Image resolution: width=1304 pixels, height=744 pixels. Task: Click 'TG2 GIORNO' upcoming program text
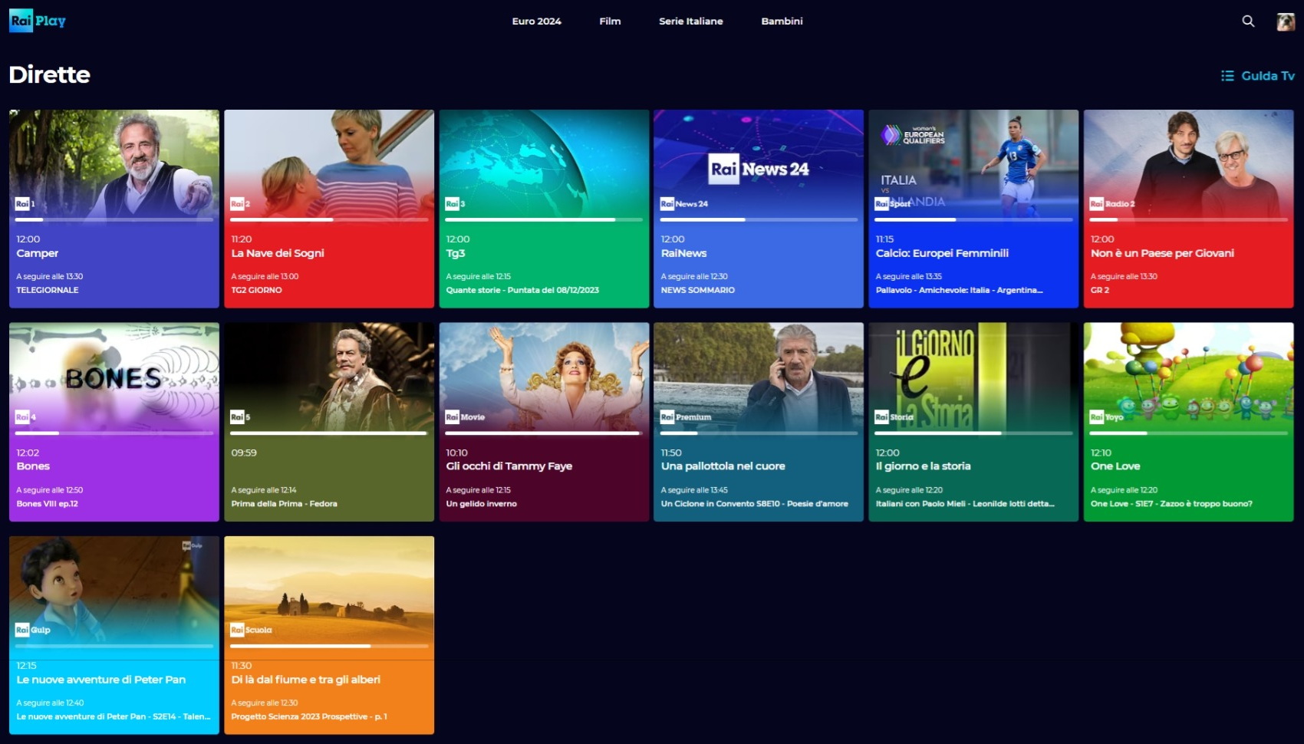tap(256, 290)
